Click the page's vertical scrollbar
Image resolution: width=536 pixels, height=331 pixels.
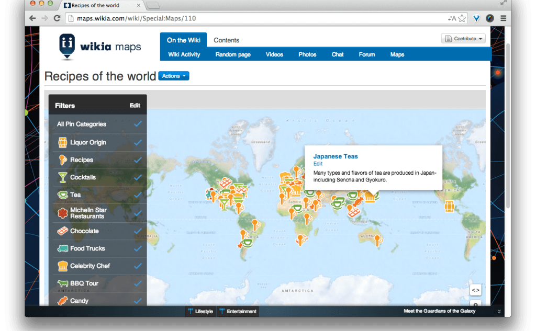(x=507, y=125)
